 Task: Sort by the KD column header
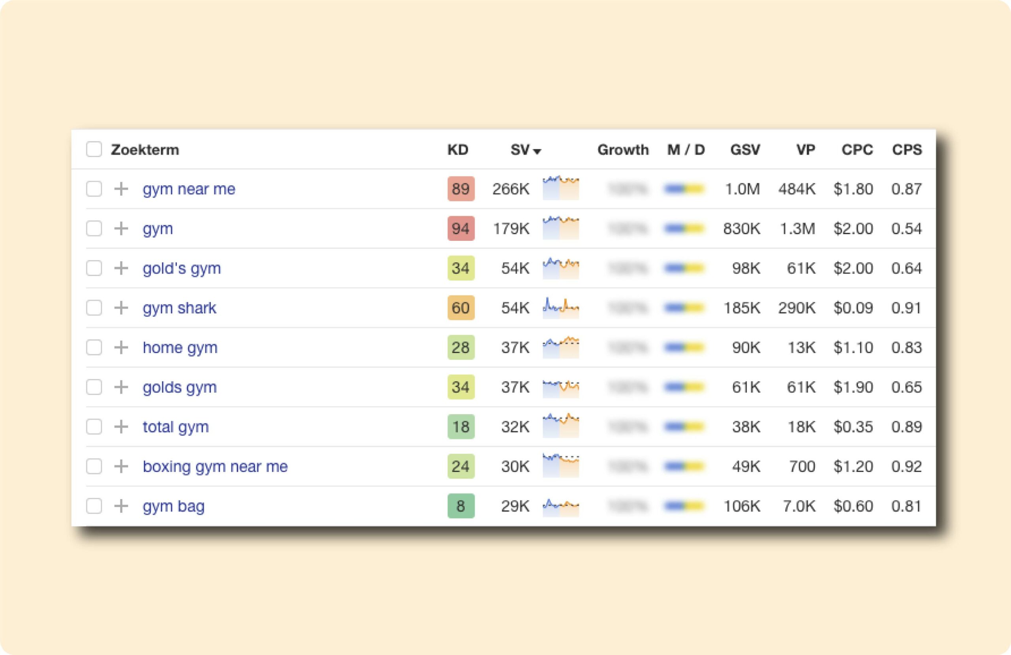pos(457,150)
